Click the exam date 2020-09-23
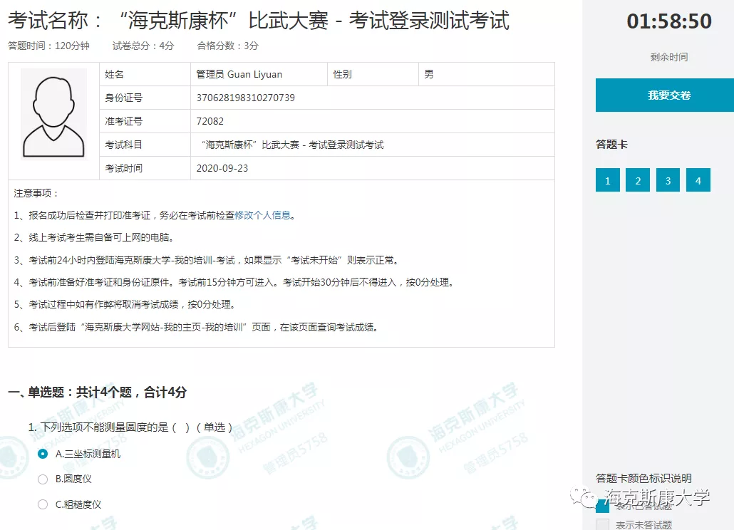The width and height of the screenshot is (734, 530). (222, 168)
